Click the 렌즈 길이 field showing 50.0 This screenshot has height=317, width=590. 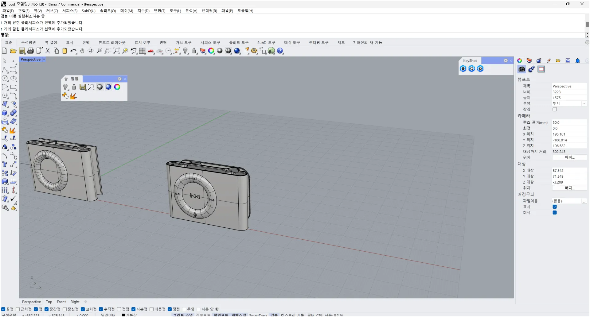tap(569, 122)
